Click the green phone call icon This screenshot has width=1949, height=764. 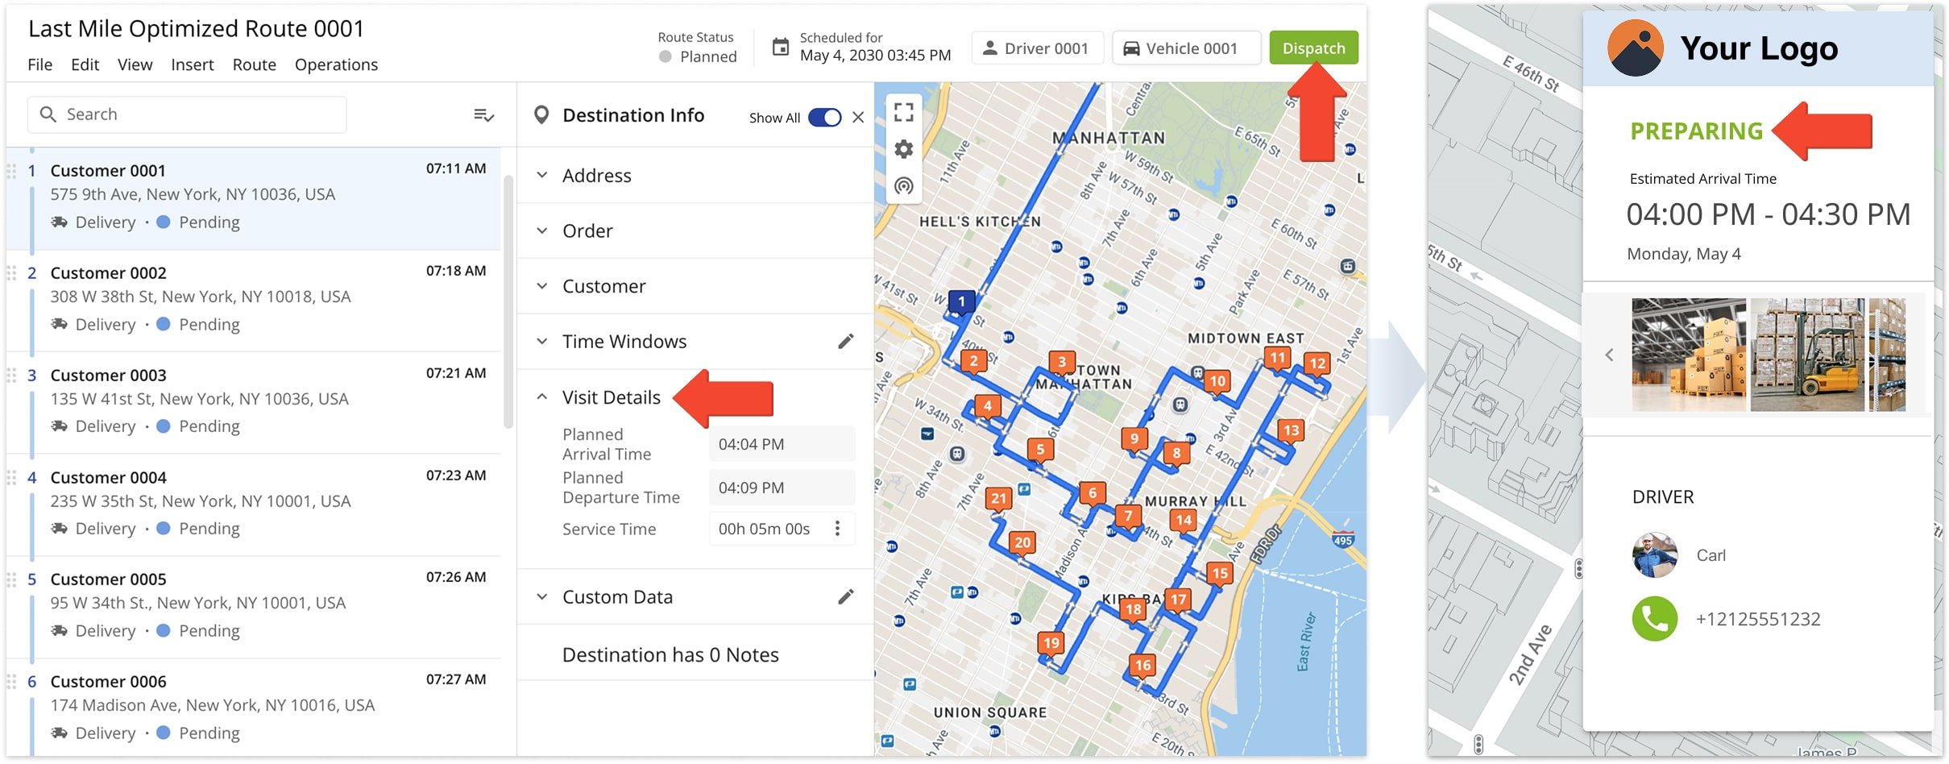click(x=1654, y=619)
